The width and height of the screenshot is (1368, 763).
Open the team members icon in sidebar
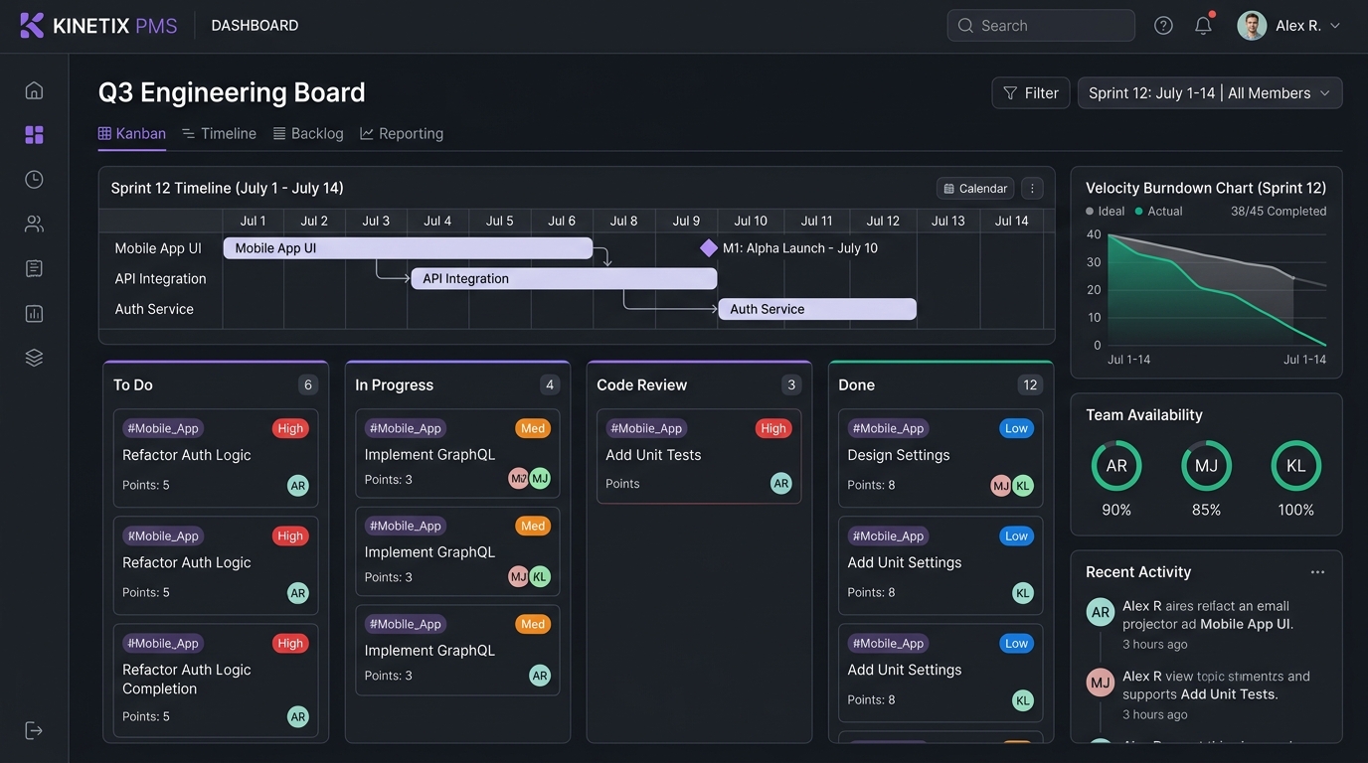(x=34, y=224)
